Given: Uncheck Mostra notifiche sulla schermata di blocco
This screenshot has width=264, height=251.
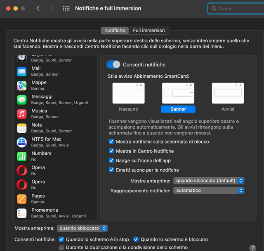Looking at the screenshot, I should (111, 141).
